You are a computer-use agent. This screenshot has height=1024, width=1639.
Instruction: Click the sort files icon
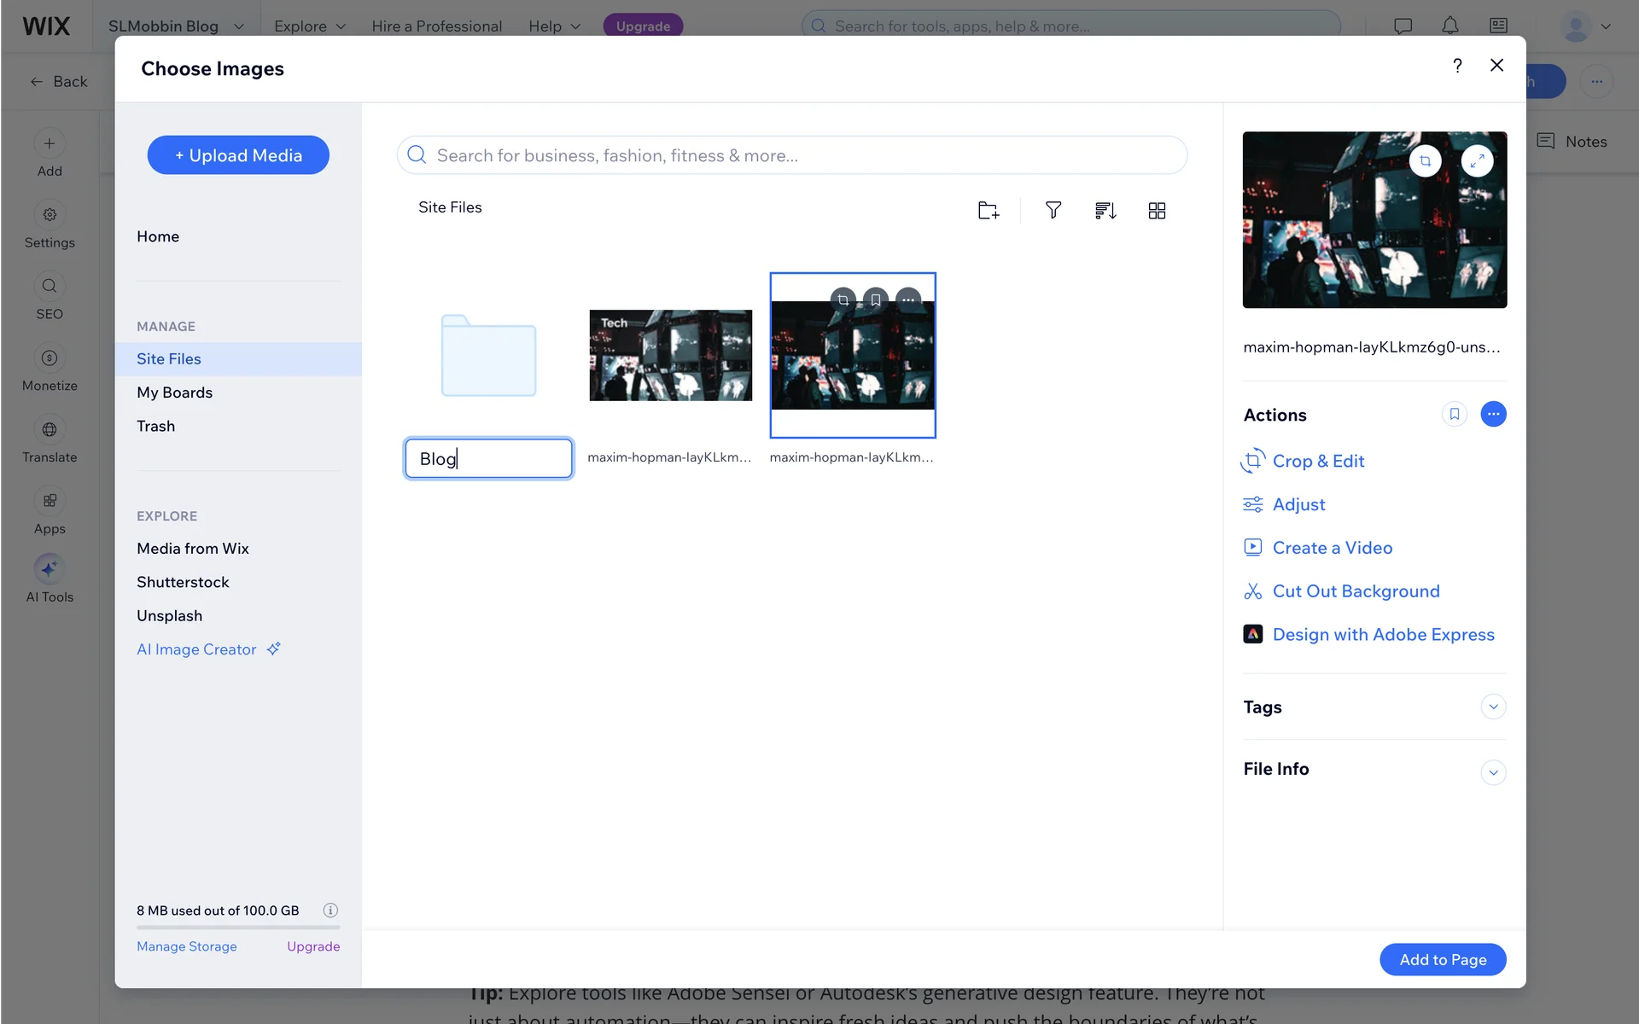[1105, 211]
